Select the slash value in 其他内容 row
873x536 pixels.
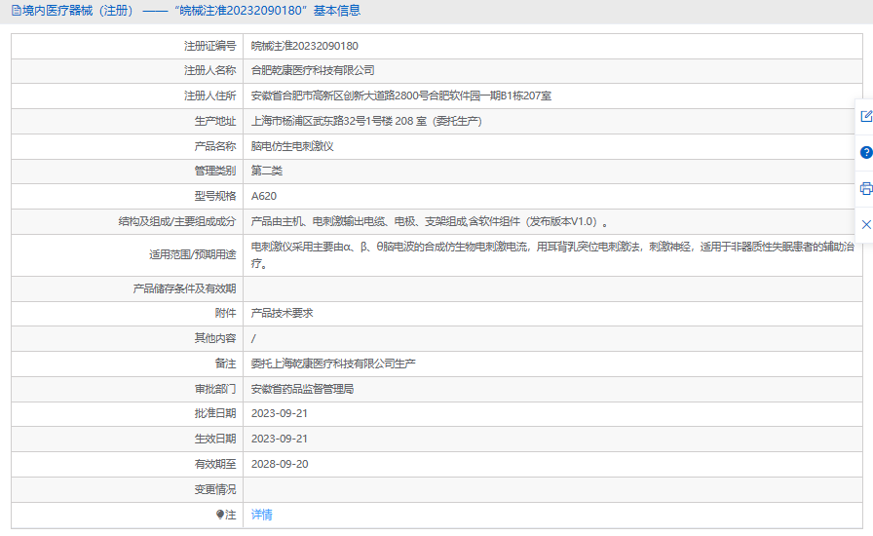[254, 339]
